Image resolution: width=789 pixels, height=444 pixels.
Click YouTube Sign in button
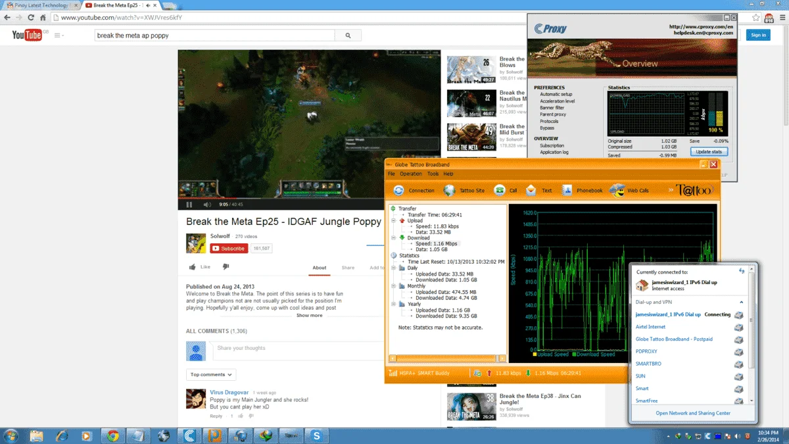coord(758,35)
